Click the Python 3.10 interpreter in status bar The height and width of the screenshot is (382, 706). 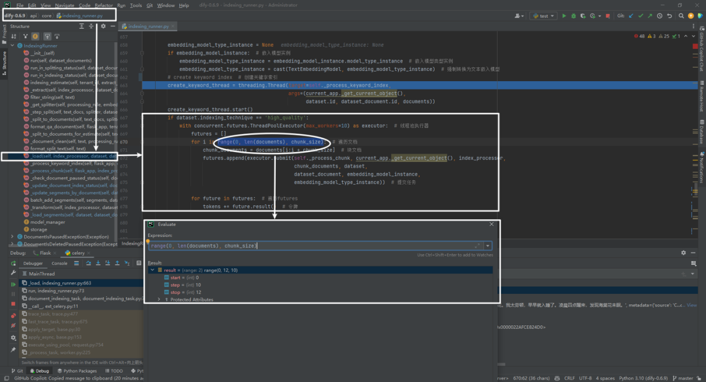643,378
